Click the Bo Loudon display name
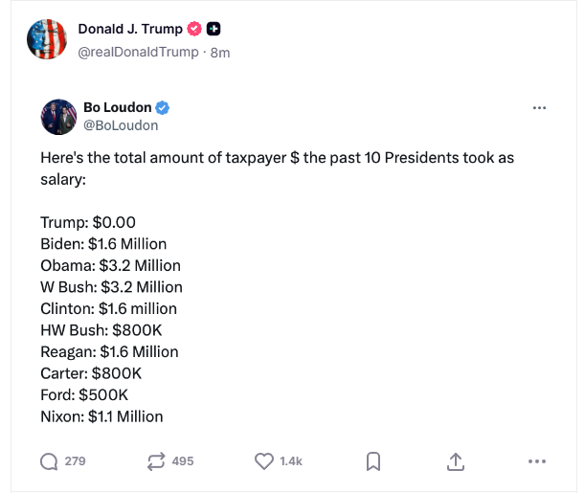The height and width of the screenshot is (493, 585). tap(118, 107)
